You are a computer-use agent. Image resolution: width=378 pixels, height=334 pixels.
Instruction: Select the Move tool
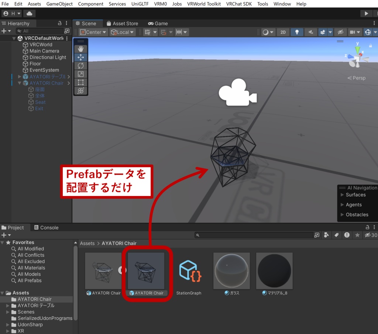pyautogui.click(x=80, y=57)
